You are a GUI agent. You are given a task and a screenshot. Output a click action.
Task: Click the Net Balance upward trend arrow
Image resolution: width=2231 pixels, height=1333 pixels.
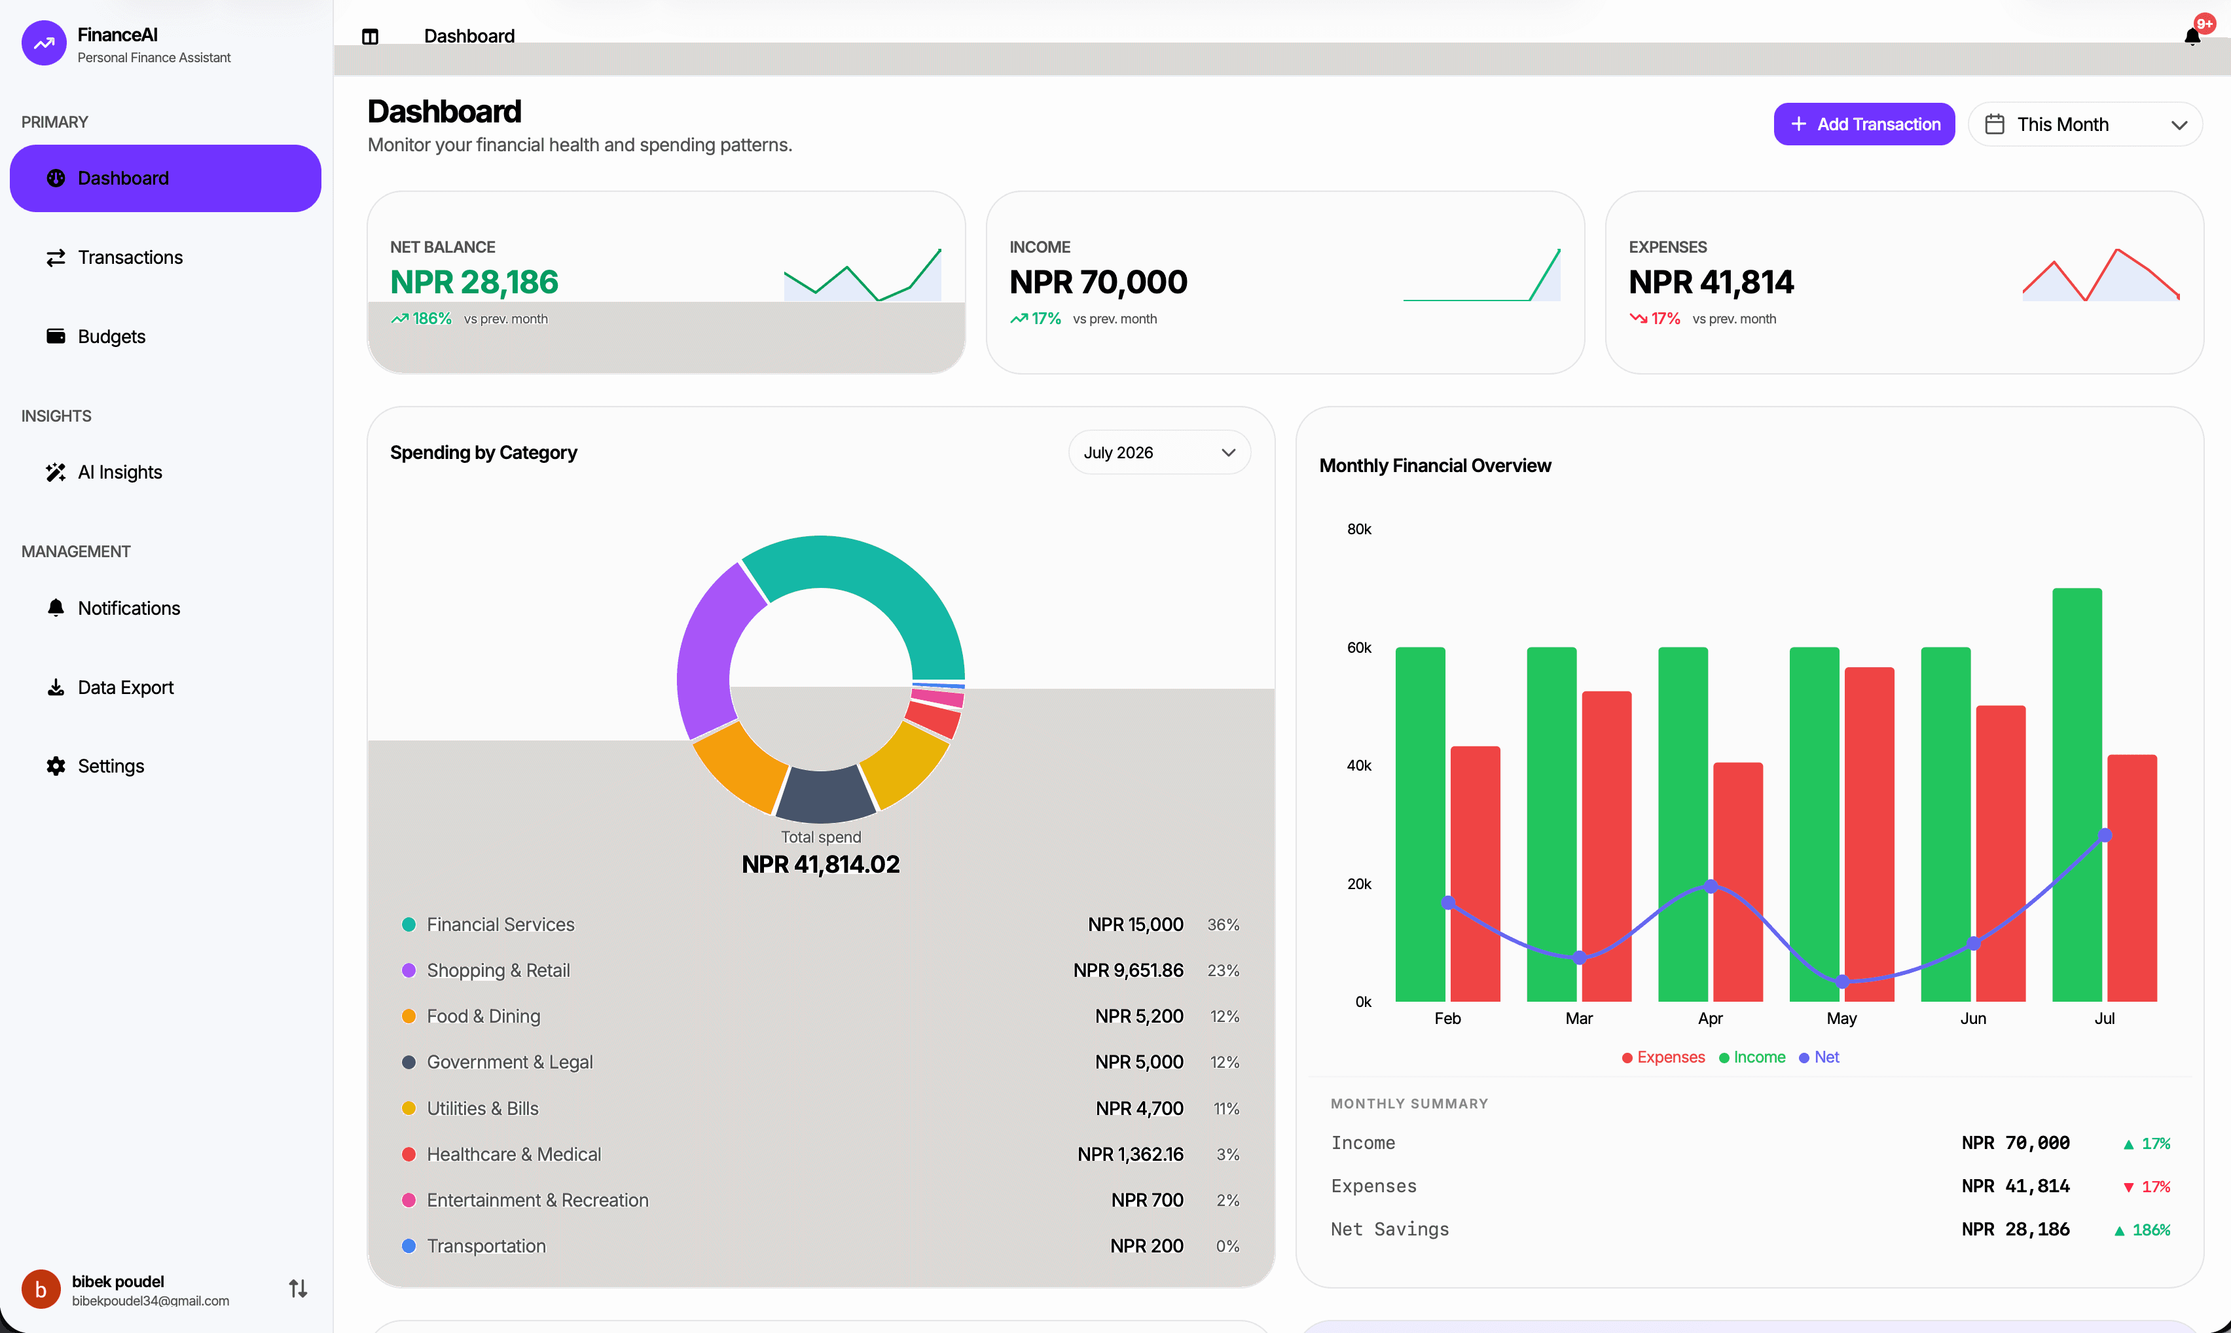[400, 319]
